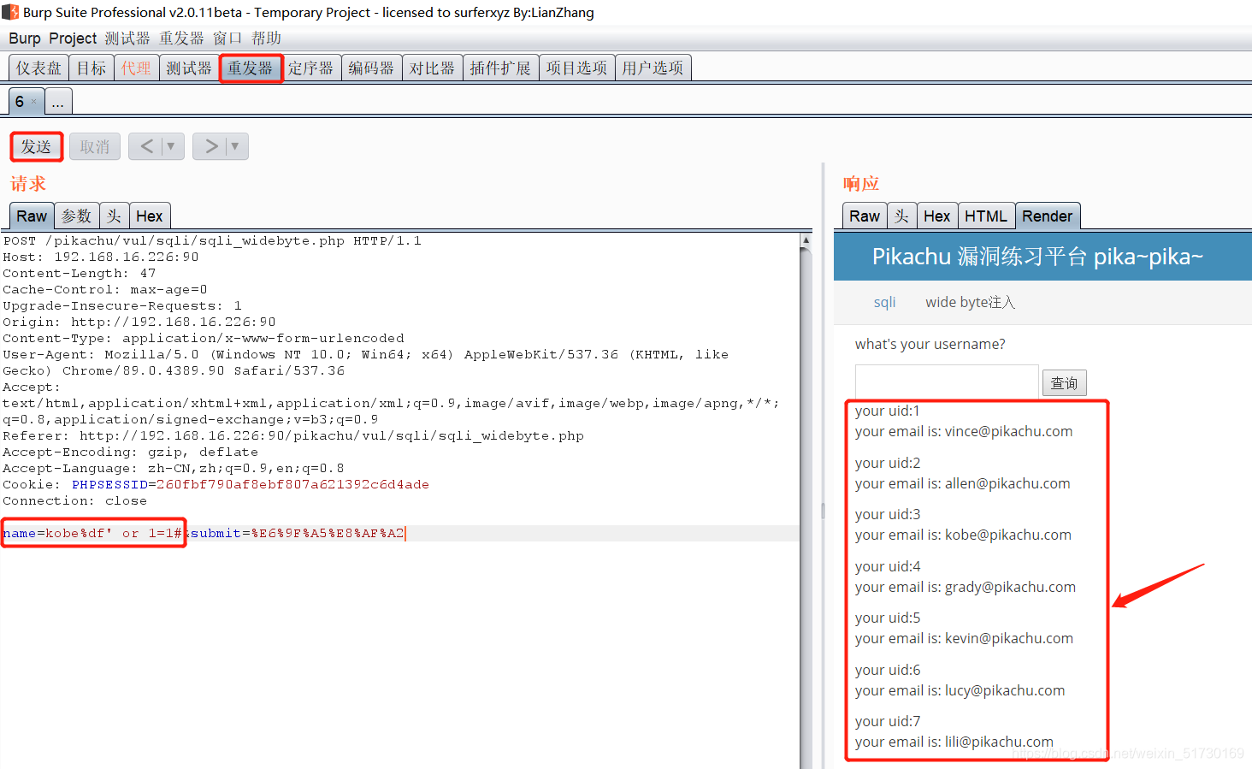Screen dimensions: 1252x769
Task: Click the kevin@pikachu.com email result
Action: tap(1008, 638)
